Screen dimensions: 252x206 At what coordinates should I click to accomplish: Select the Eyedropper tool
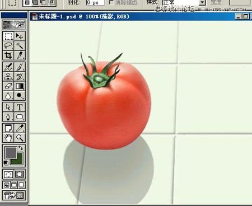[20, 128]
